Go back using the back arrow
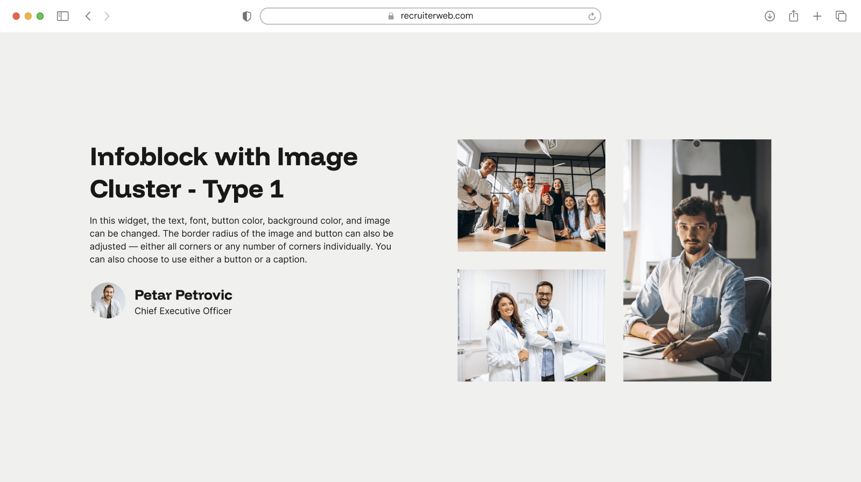This screenshot has height=482, width=861. tap(88, 16)
